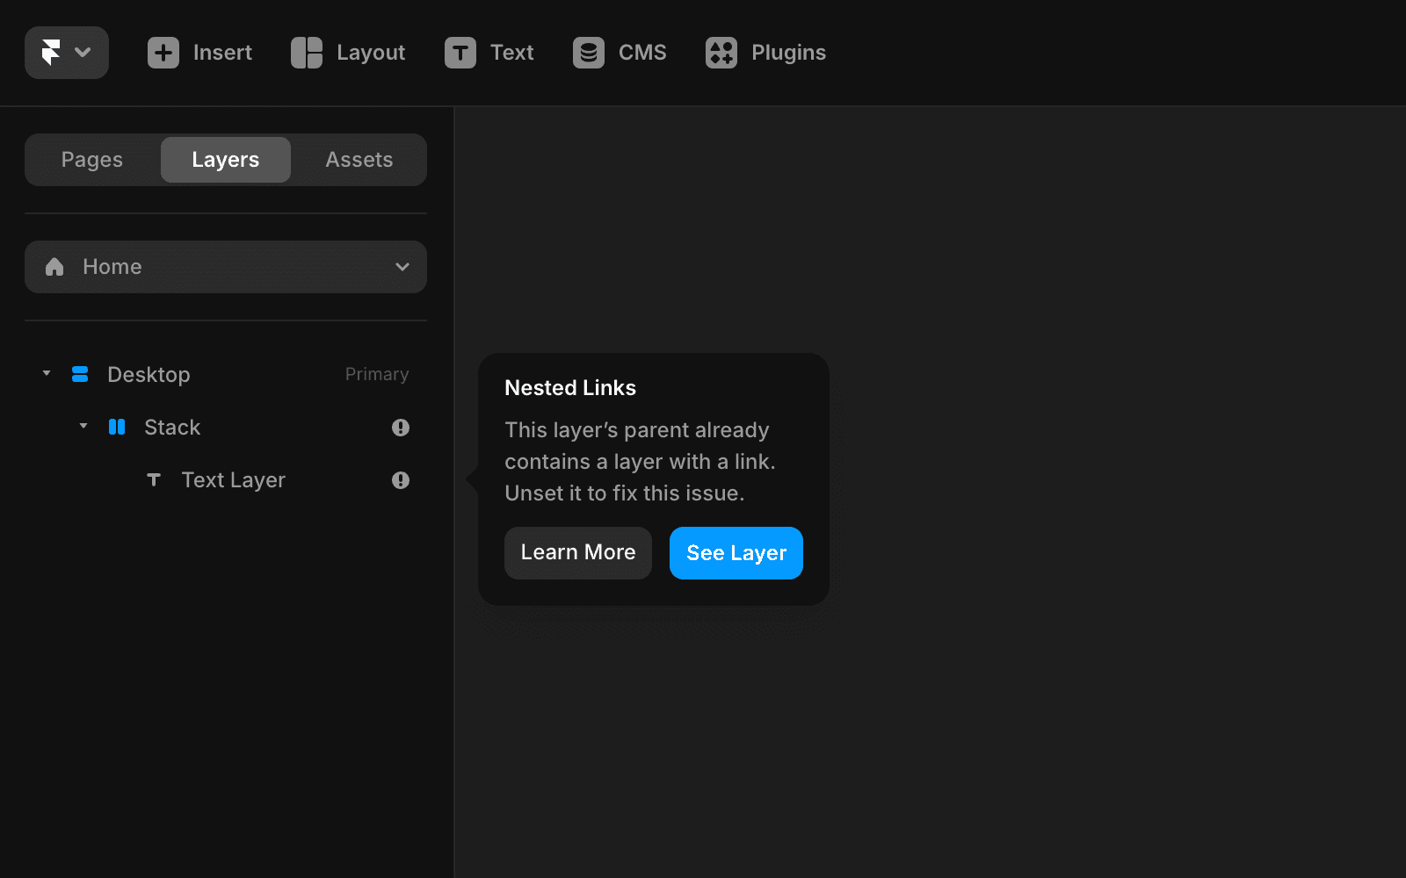This screenshot has height=878, width=1406.
Task: Switch to the Layers tab
Action: [226, 160]
